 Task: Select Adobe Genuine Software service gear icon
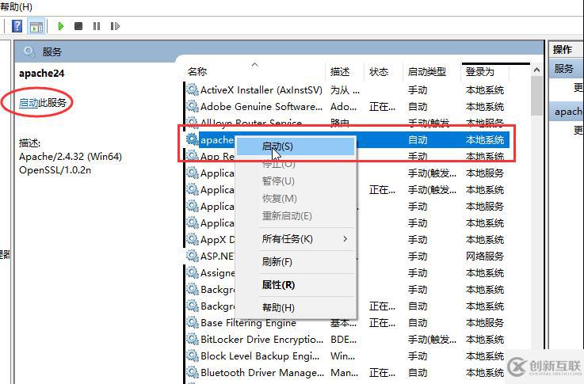point(193,106)
